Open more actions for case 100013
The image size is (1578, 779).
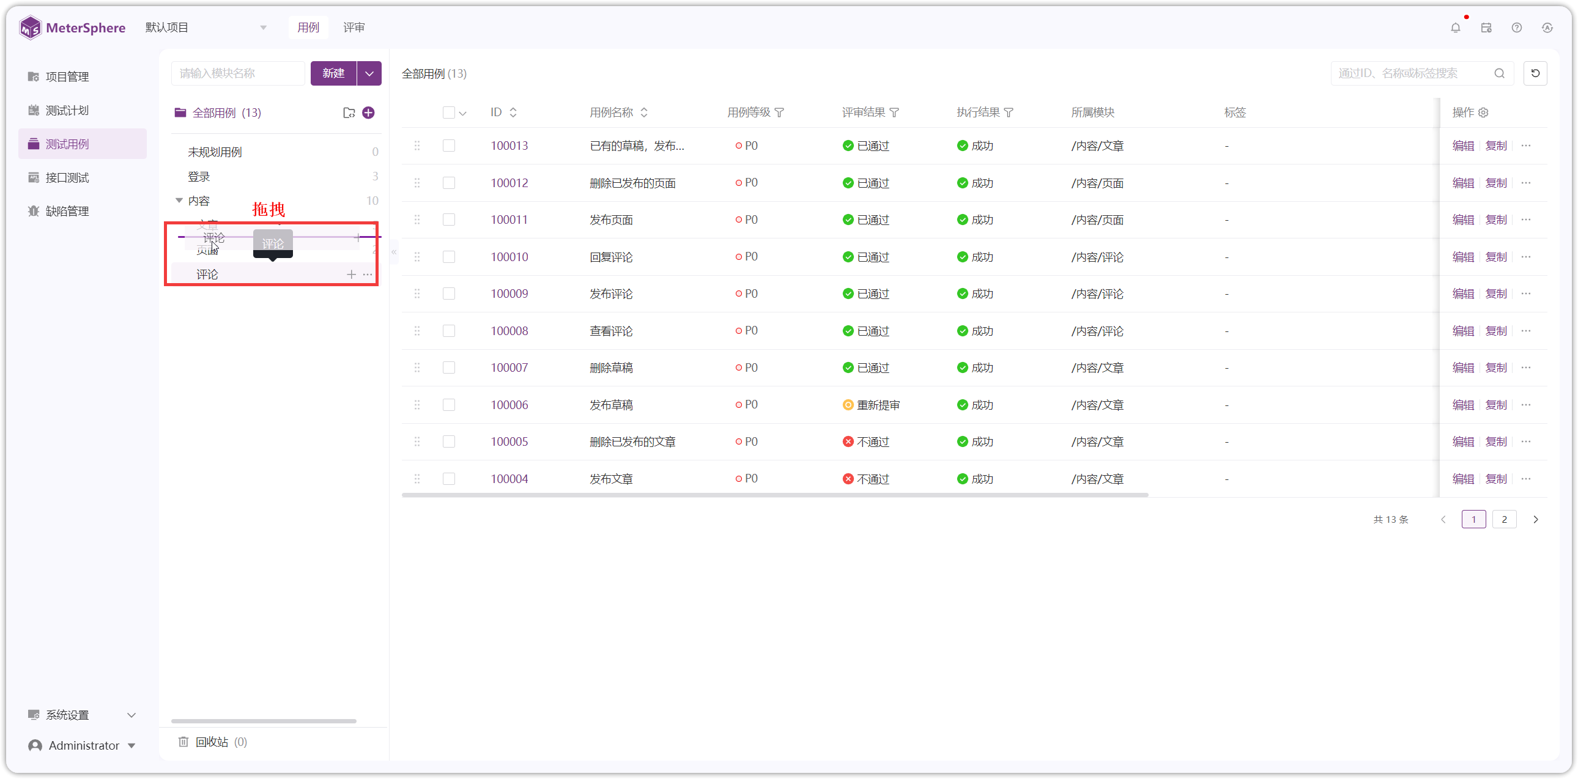1526,146
